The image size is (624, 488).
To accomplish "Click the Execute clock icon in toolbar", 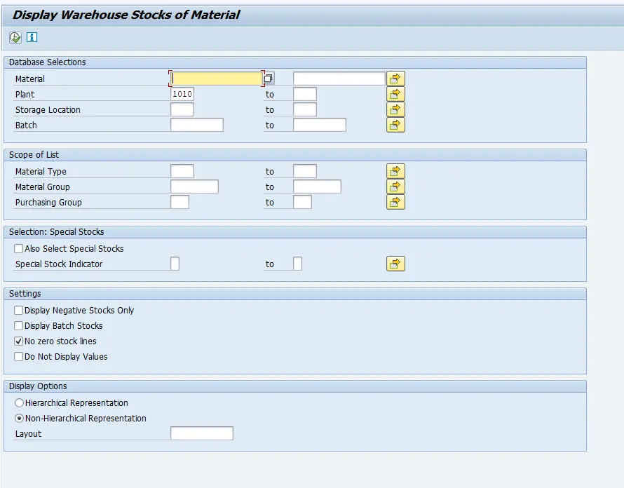I will coord(15,37).
